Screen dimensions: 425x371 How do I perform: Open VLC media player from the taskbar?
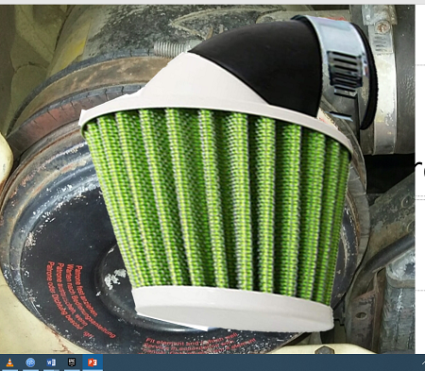[x=10, y=363]
